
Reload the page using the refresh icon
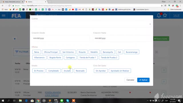pos(9,6)
